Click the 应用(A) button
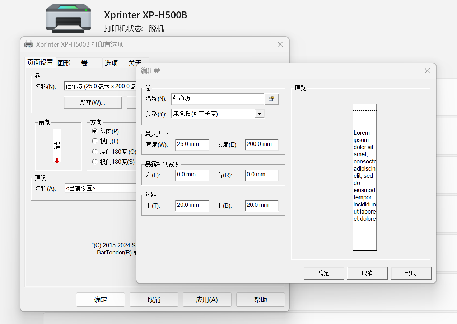 tap(207, 300)
